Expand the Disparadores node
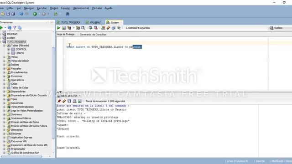The image size is (292, 164). [4, 92]
